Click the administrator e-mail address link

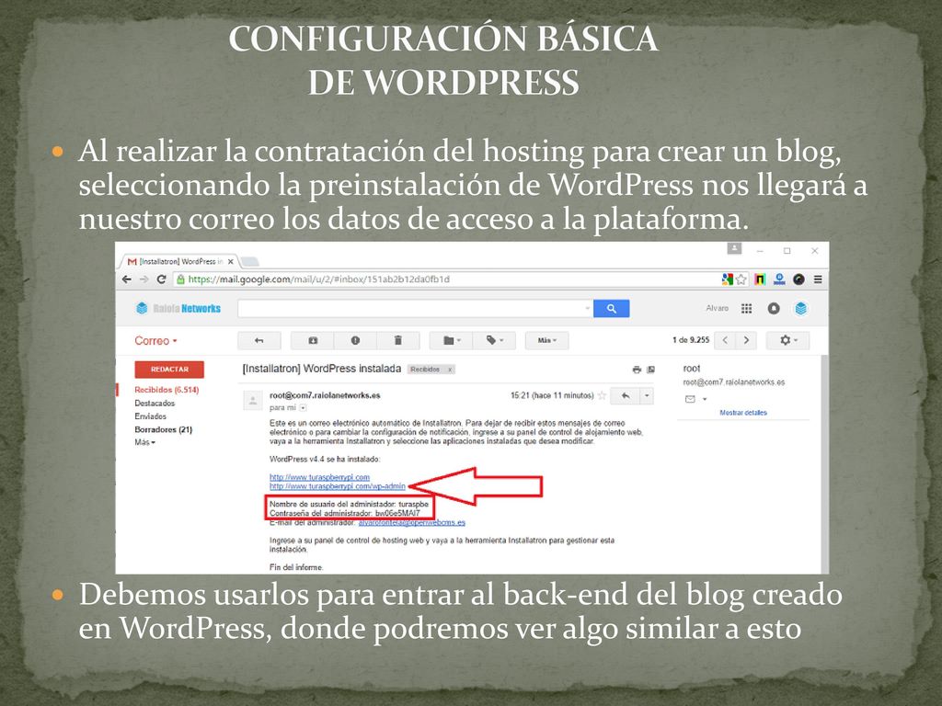[x=411, y=523]
